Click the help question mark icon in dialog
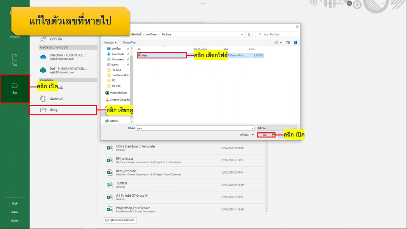Image resolution: width=407 pixels, height=229 pixels. pyautogui.click(x=295, y=42)
